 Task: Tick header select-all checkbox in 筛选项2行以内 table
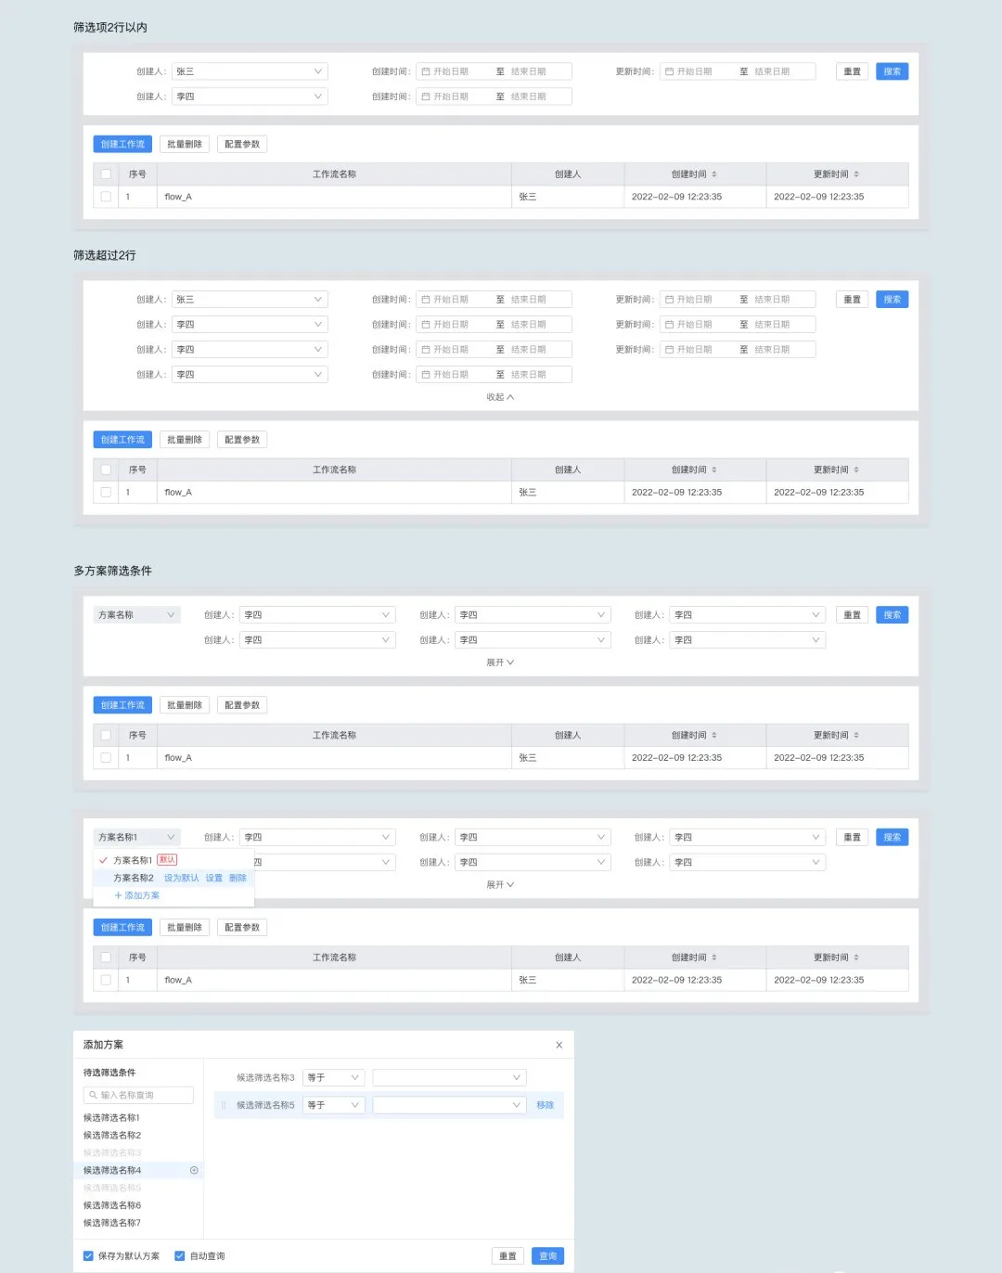tap(106, 174)
